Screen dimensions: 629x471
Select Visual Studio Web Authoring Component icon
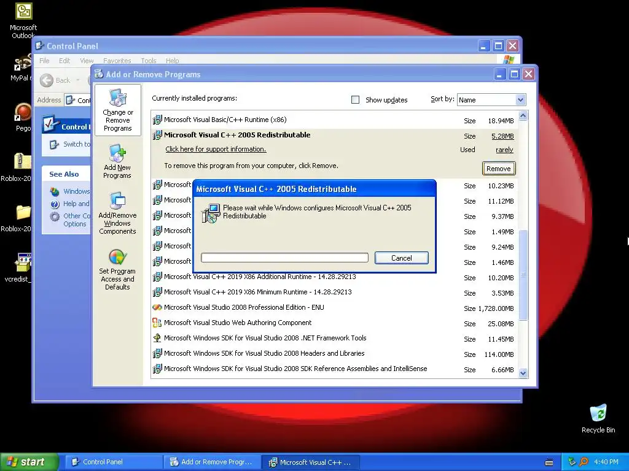coord(157,323)
